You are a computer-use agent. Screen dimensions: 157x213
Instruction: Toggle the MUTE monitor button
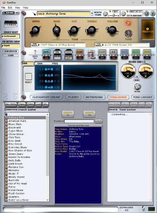click(x=116, y=12)
